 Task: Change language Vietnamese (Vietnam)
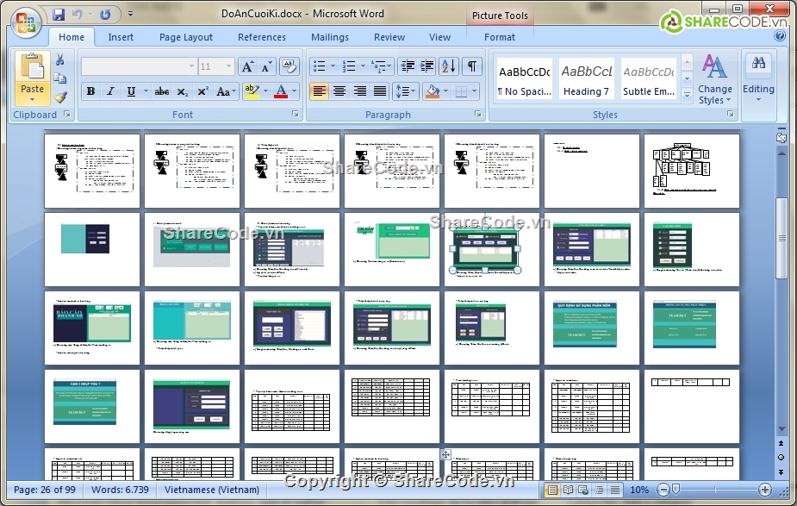[211, 490]
